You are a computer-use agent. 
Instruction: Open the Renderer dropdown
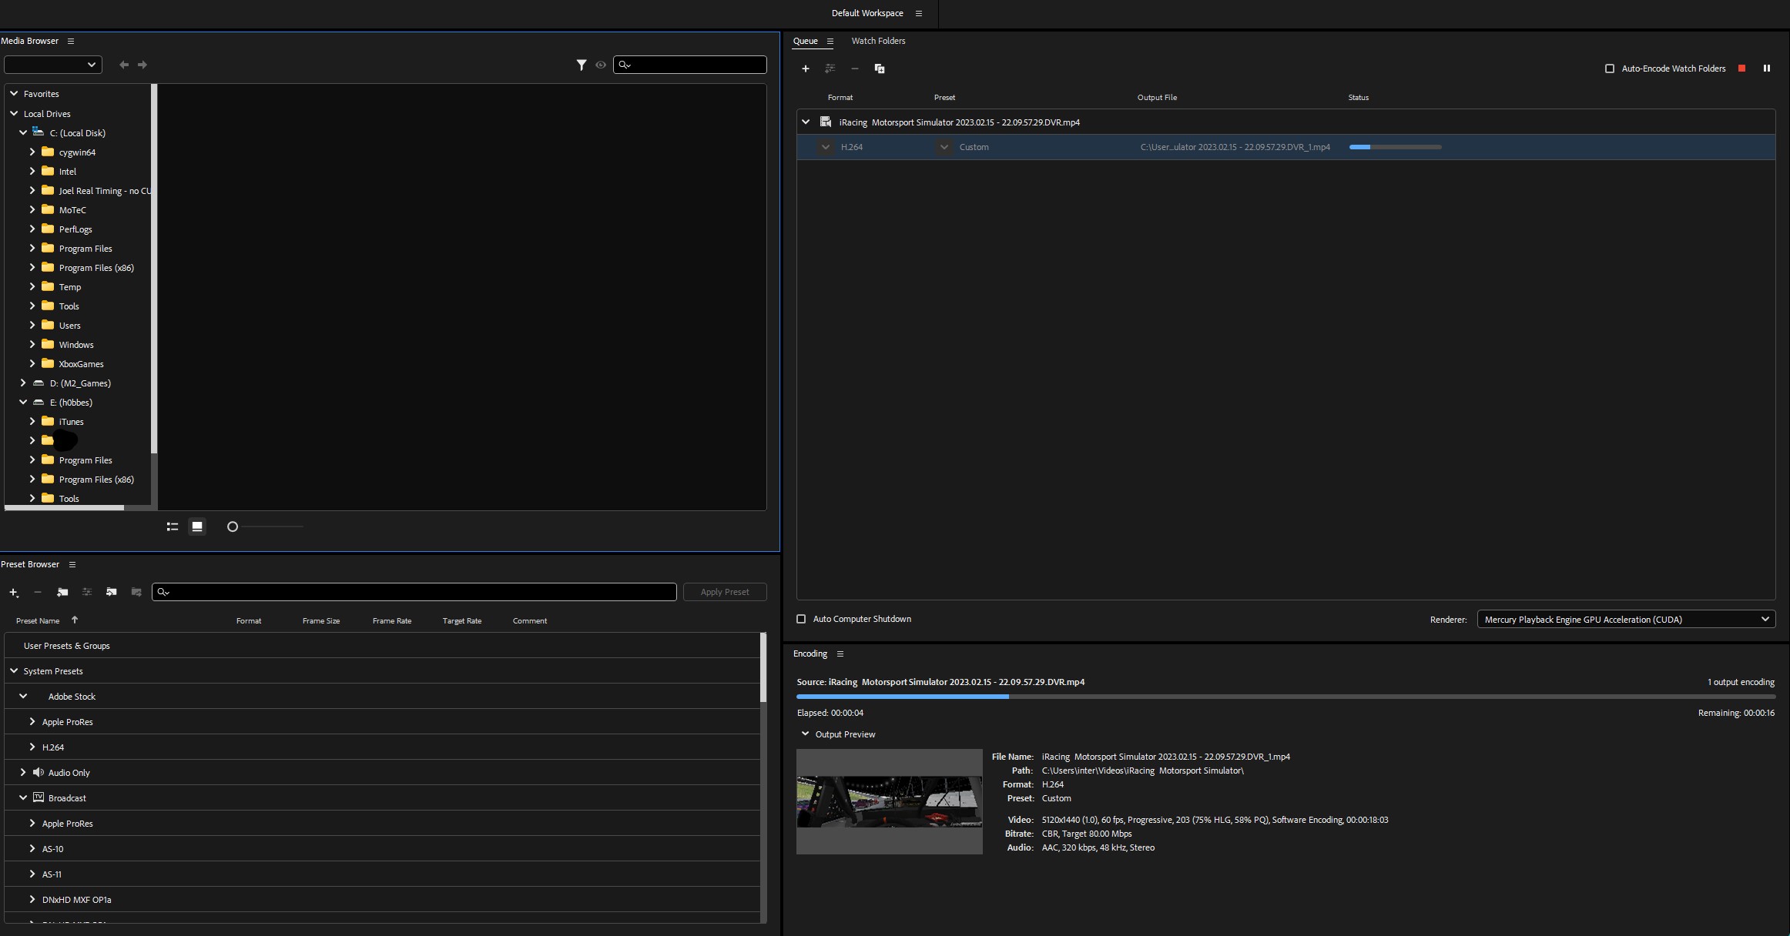pos(1626,620)
